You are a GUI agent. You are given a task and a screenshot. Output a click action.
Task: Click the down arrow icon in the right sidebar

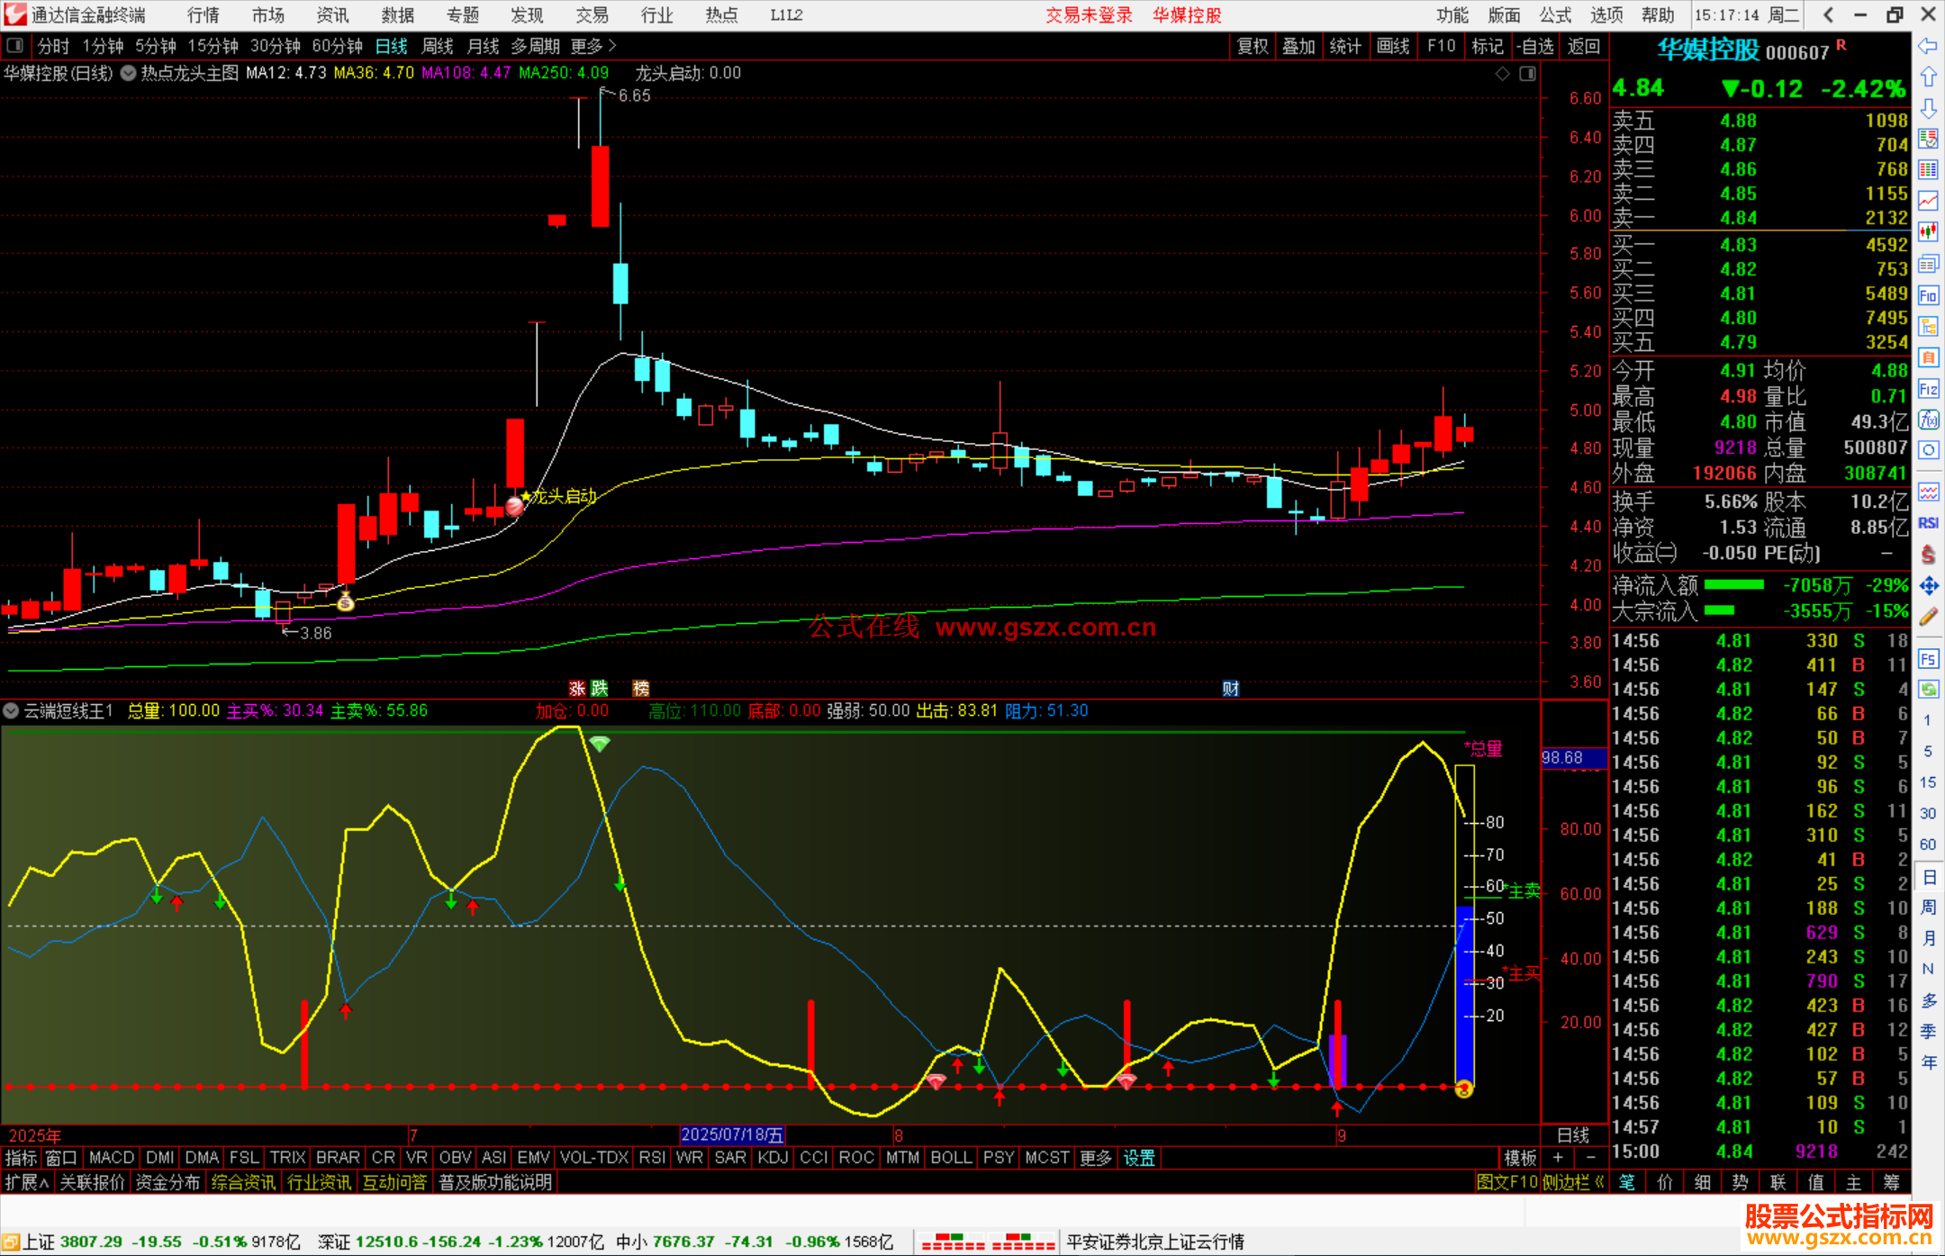point(1928,108)
